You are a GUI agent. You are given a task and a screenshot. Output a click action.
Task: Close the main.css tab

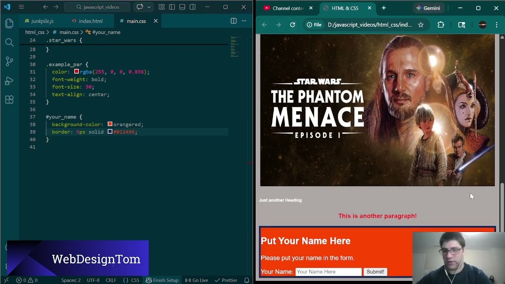point(156,21)
